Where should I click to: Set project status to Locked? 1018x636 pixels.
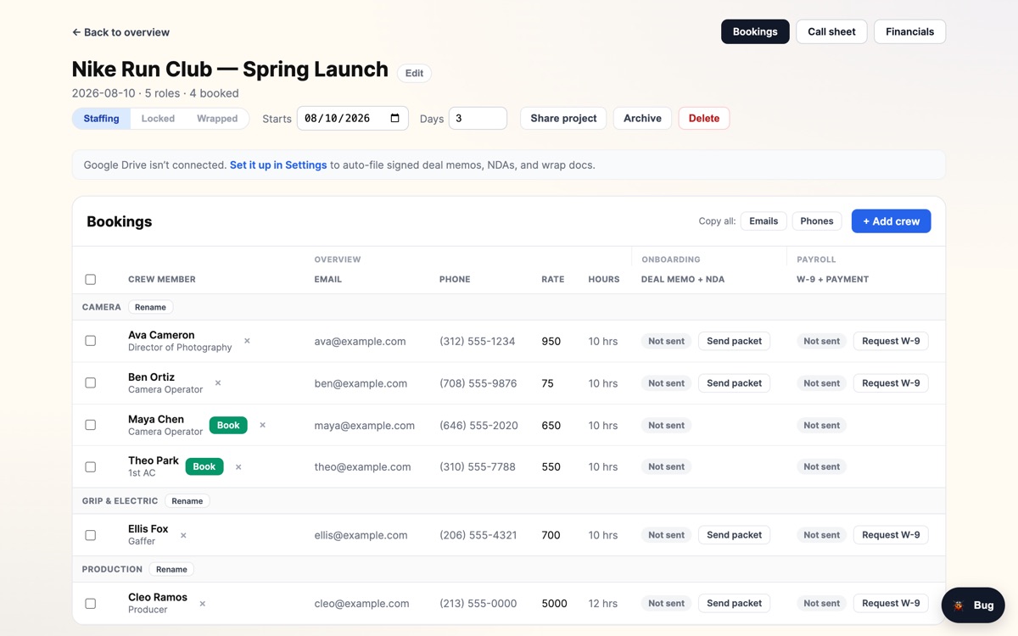click(158, 119)
